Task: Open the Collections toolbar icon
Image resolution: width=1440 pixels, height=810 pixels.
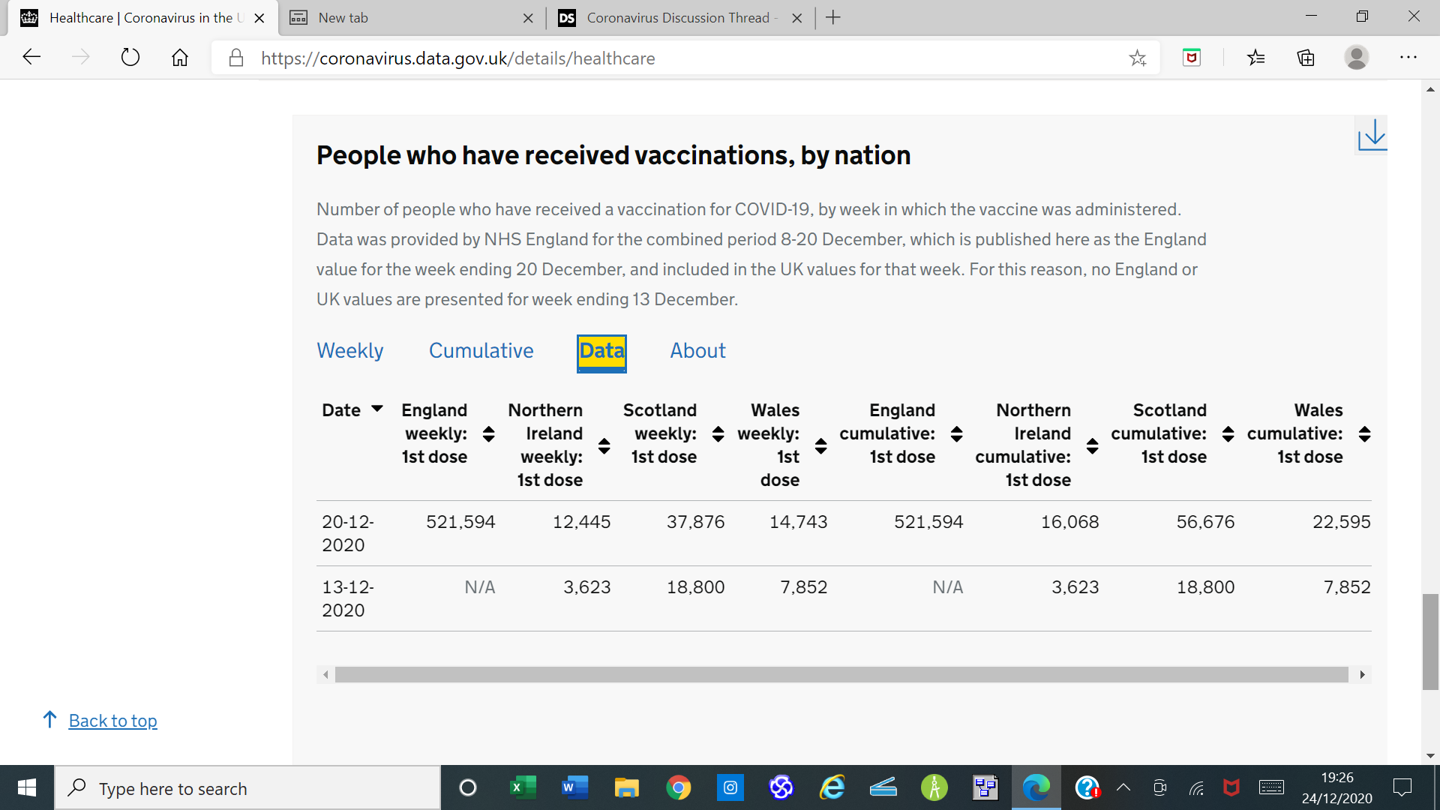Action: point(1306,58)
